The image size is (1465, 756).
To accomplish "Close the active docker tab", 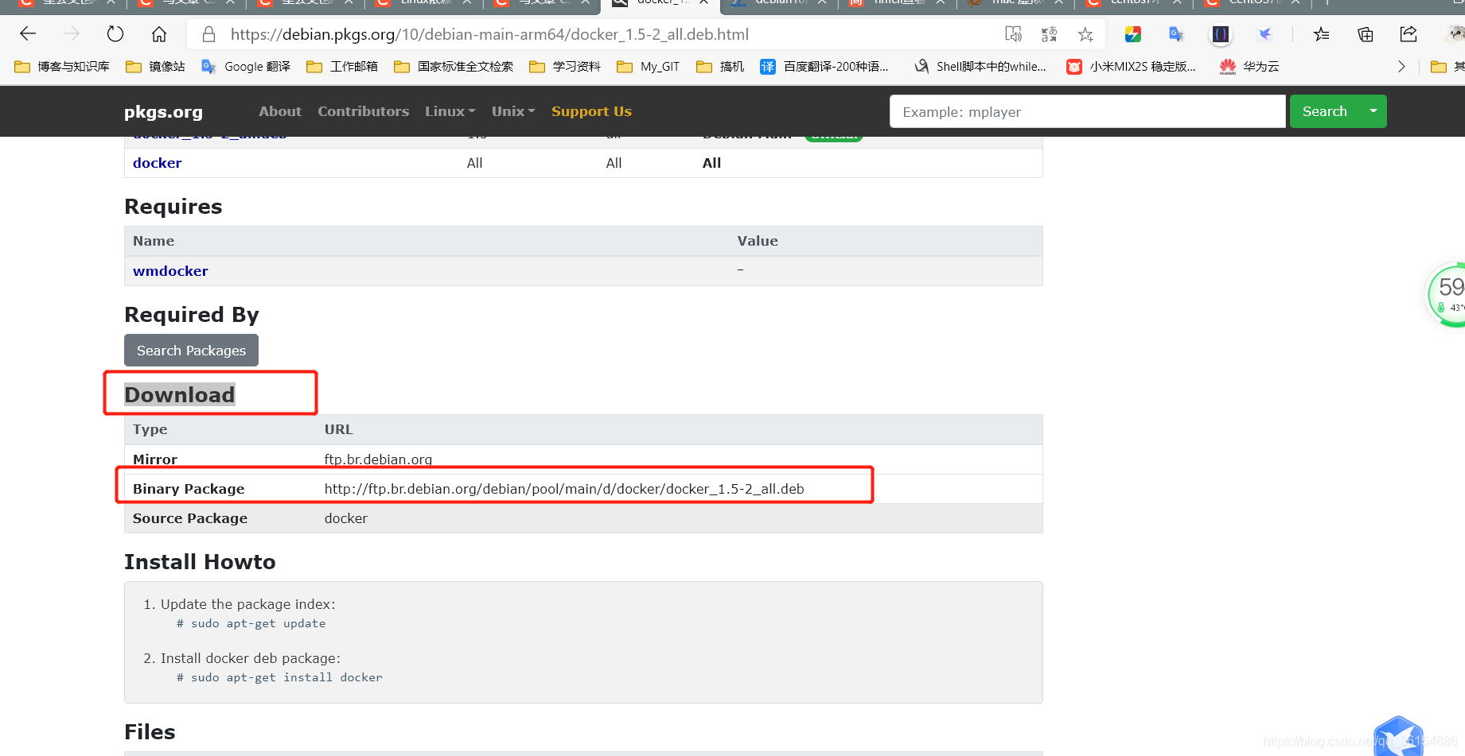I will point(704,2).
